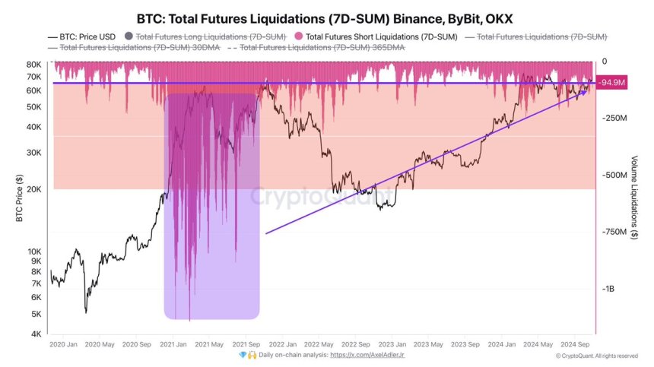Click the diamond emoji in the footer
Screen dimensions: 654x367
[x=242, y=355]
